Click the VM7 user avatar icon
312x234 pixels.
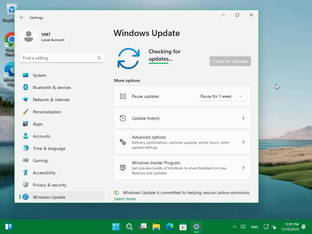pos(29,37)
